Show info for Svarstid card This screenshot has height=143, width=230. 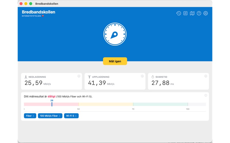206,76
